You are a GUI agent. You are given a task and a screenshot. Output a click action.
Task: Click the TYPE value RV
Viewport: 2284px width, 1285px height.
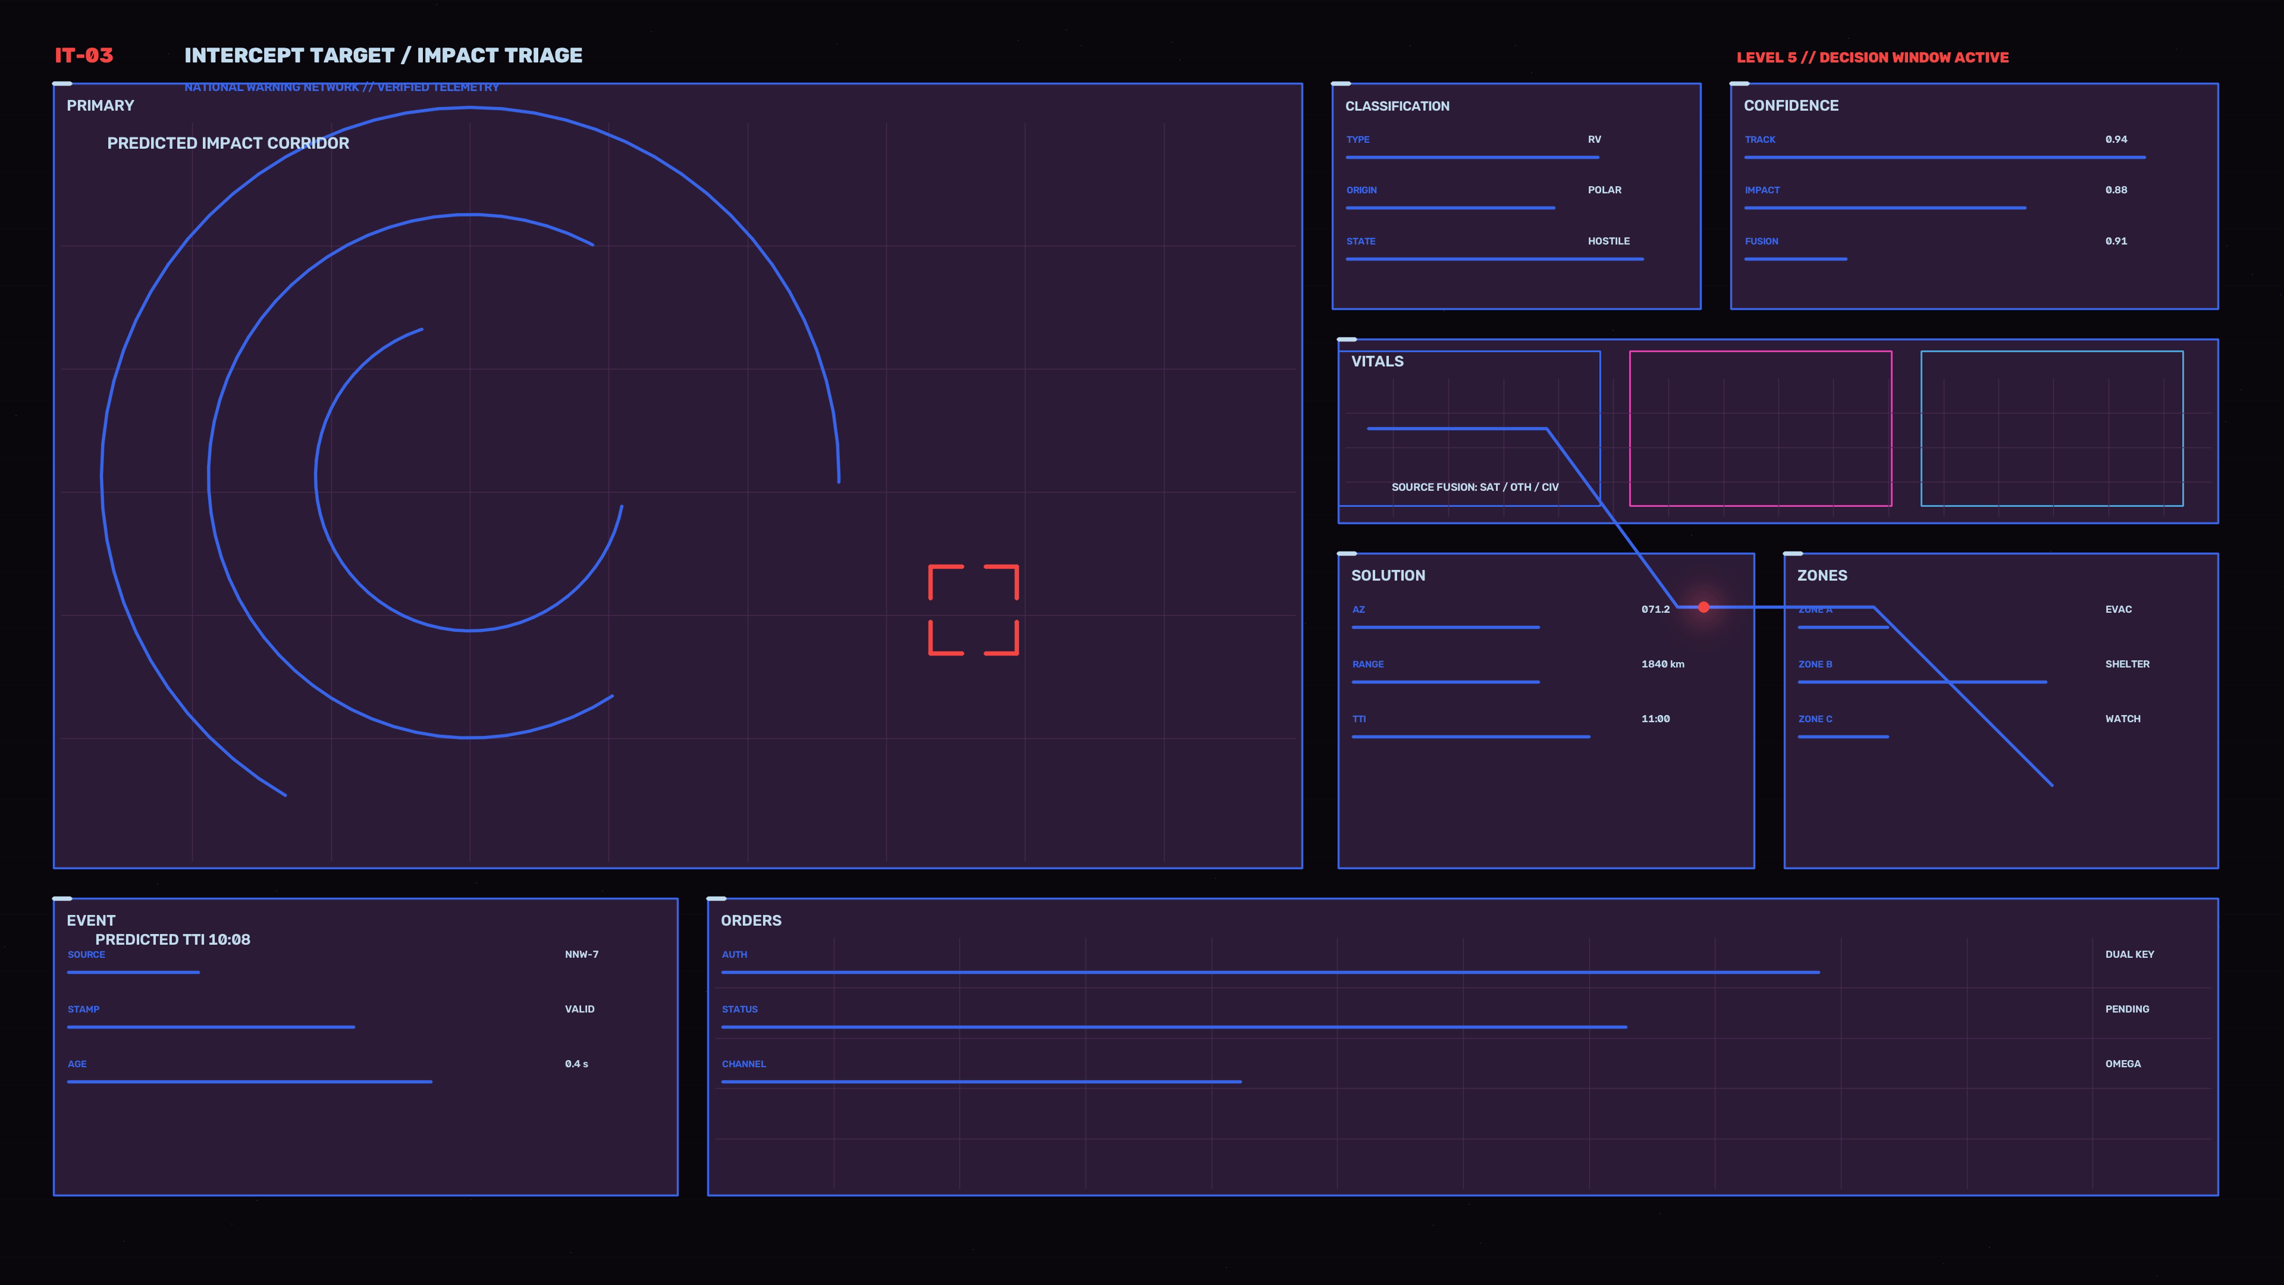click(x=1594, y=139)
